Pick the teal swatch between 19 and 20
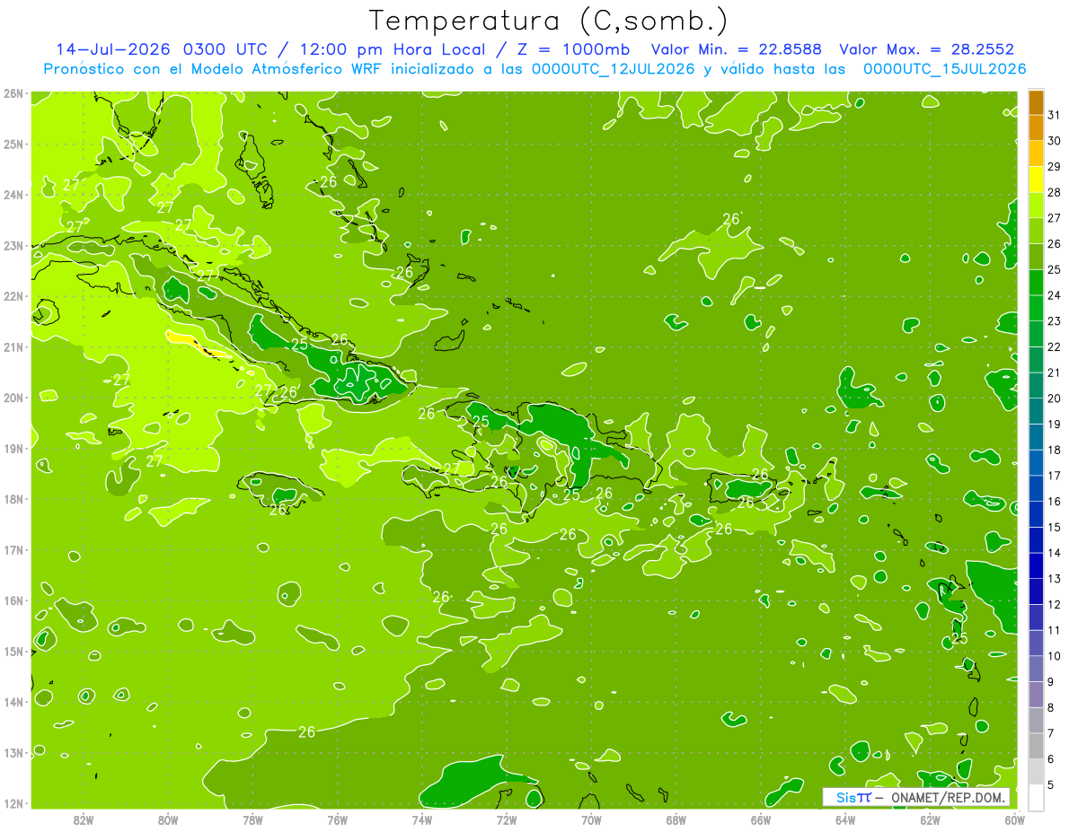The image size is (1078, 832). pos(1036,411)
